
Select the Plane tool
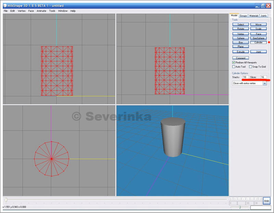click(241, 46)
